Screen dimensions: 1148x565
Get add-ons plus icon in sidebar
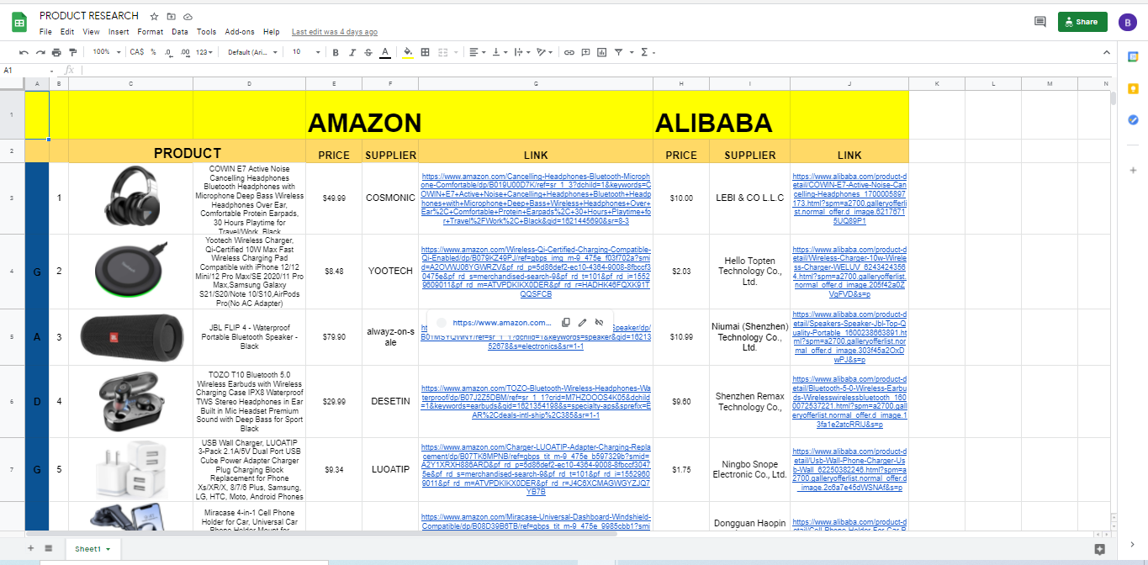pos(1133,170)
